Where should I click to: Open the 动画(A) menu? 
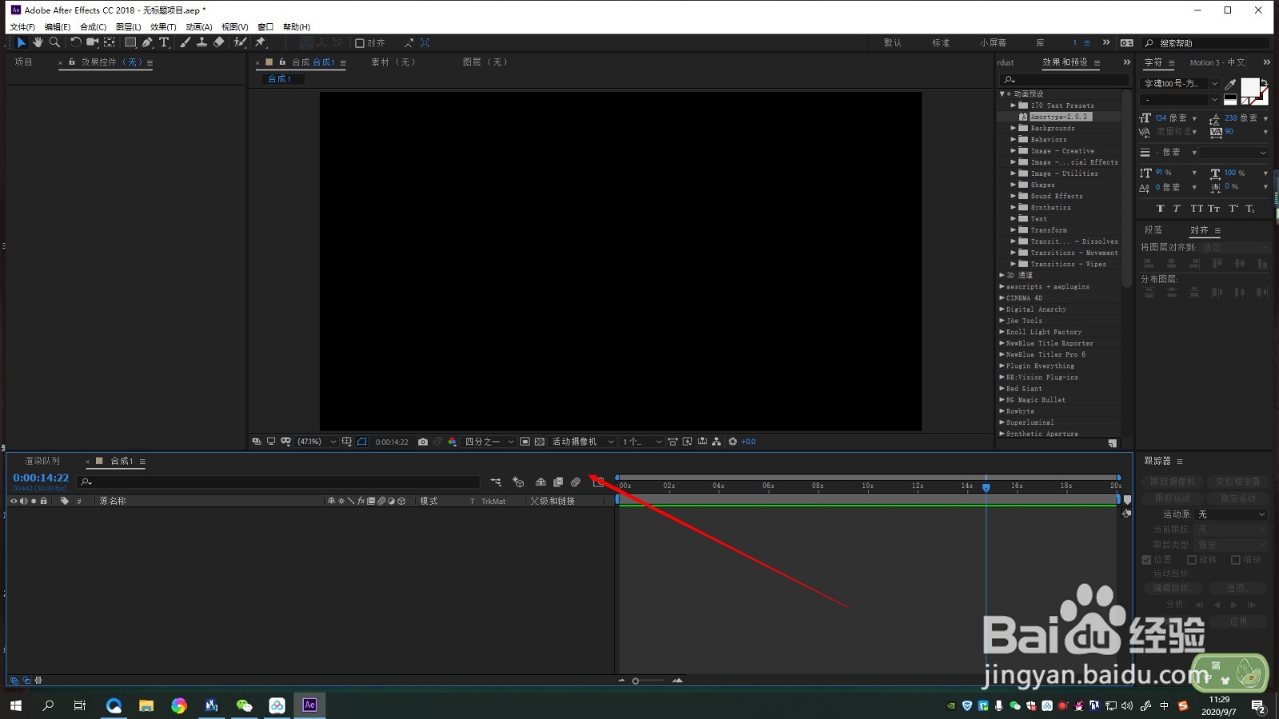pyautogui.click(x=199, y=27)
